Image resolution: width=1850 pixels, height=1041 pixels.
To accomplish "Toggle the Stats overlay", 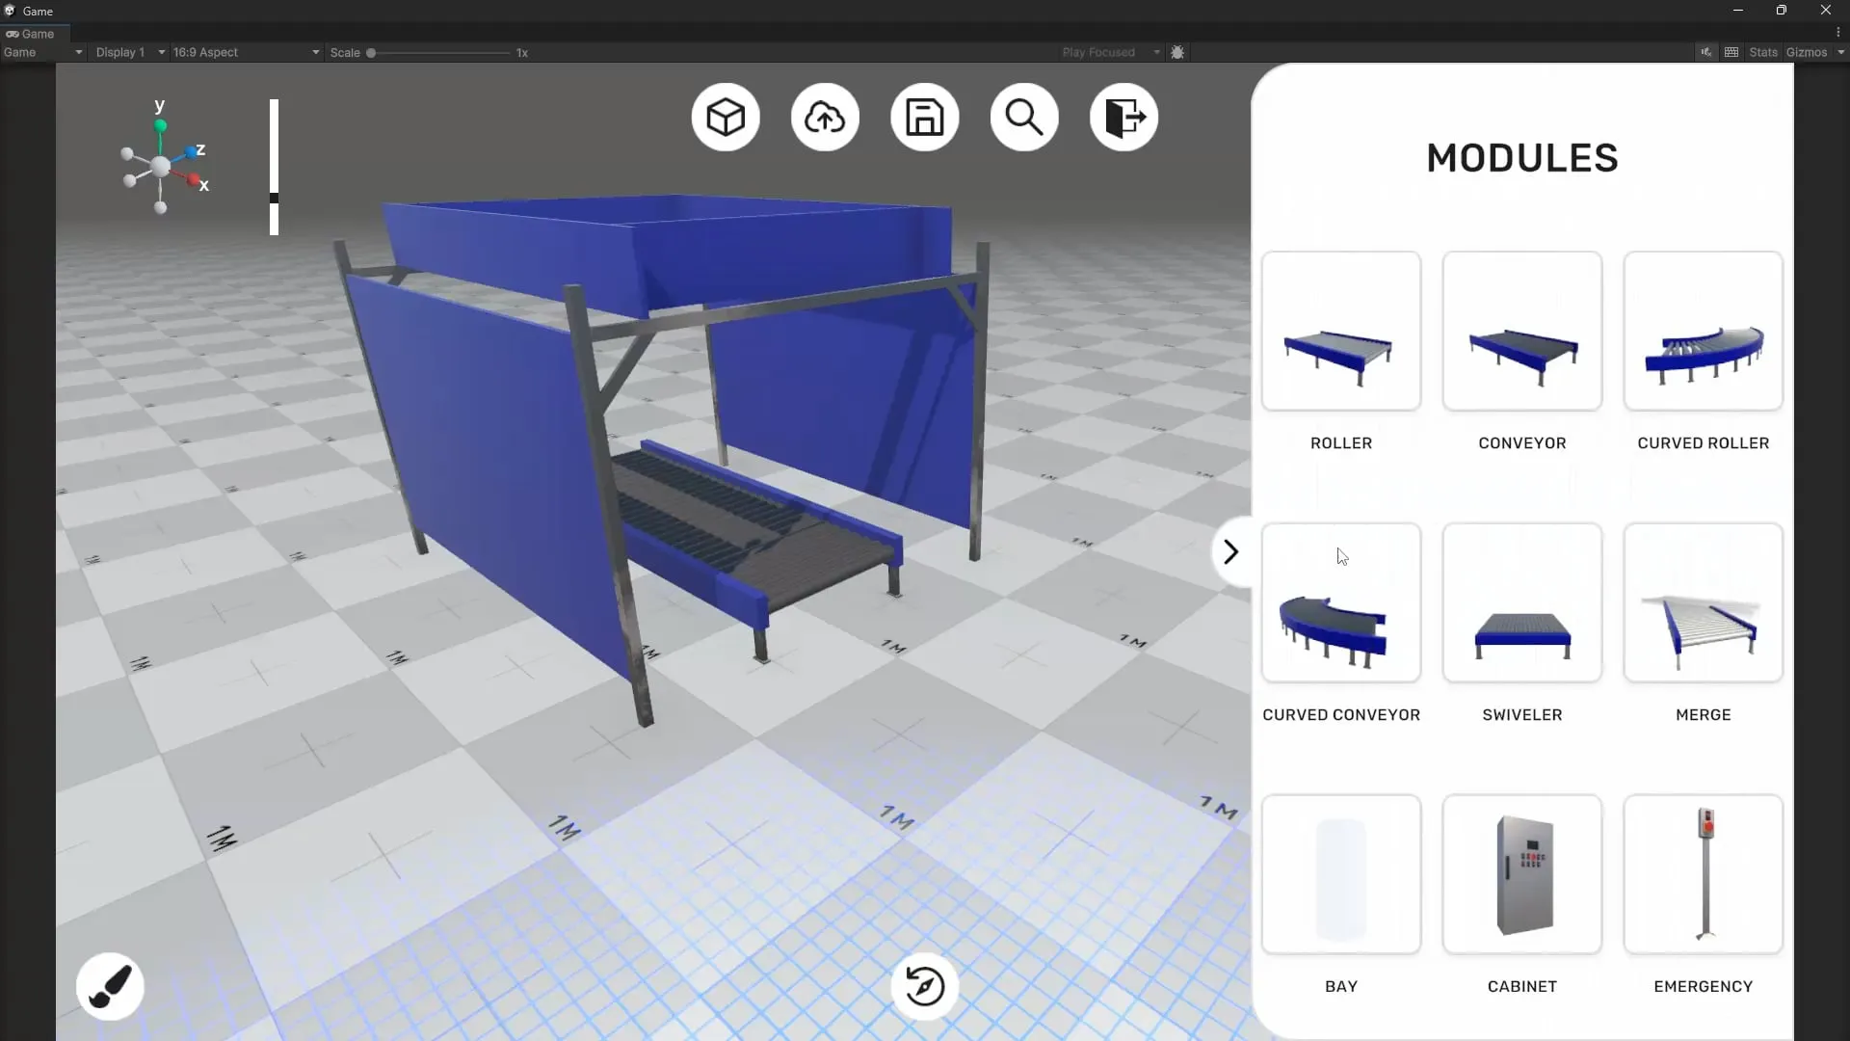I will pyautogui.click(x=1762, y=52).
